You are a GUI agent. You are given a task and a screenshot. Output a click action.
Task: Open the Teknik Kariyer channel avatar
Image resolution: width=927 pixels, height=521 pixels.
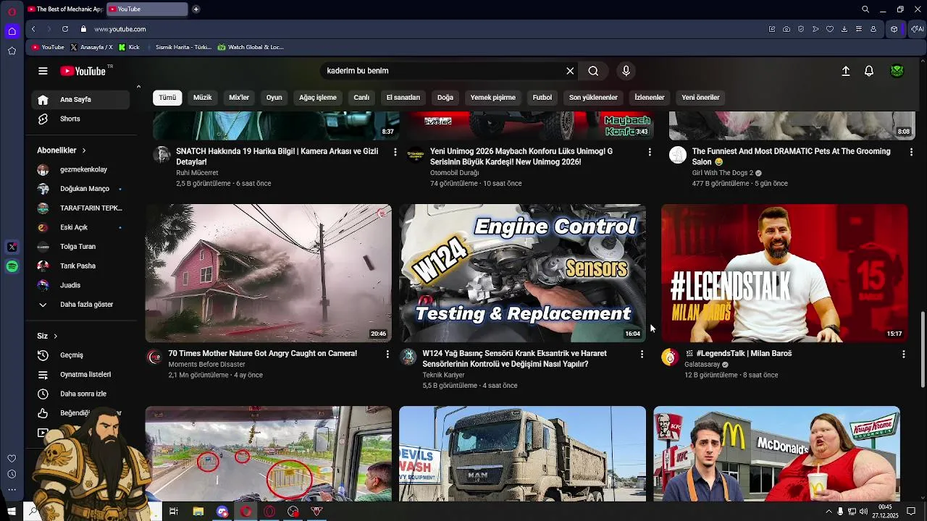pyautogui.click(x=408, y=357)
